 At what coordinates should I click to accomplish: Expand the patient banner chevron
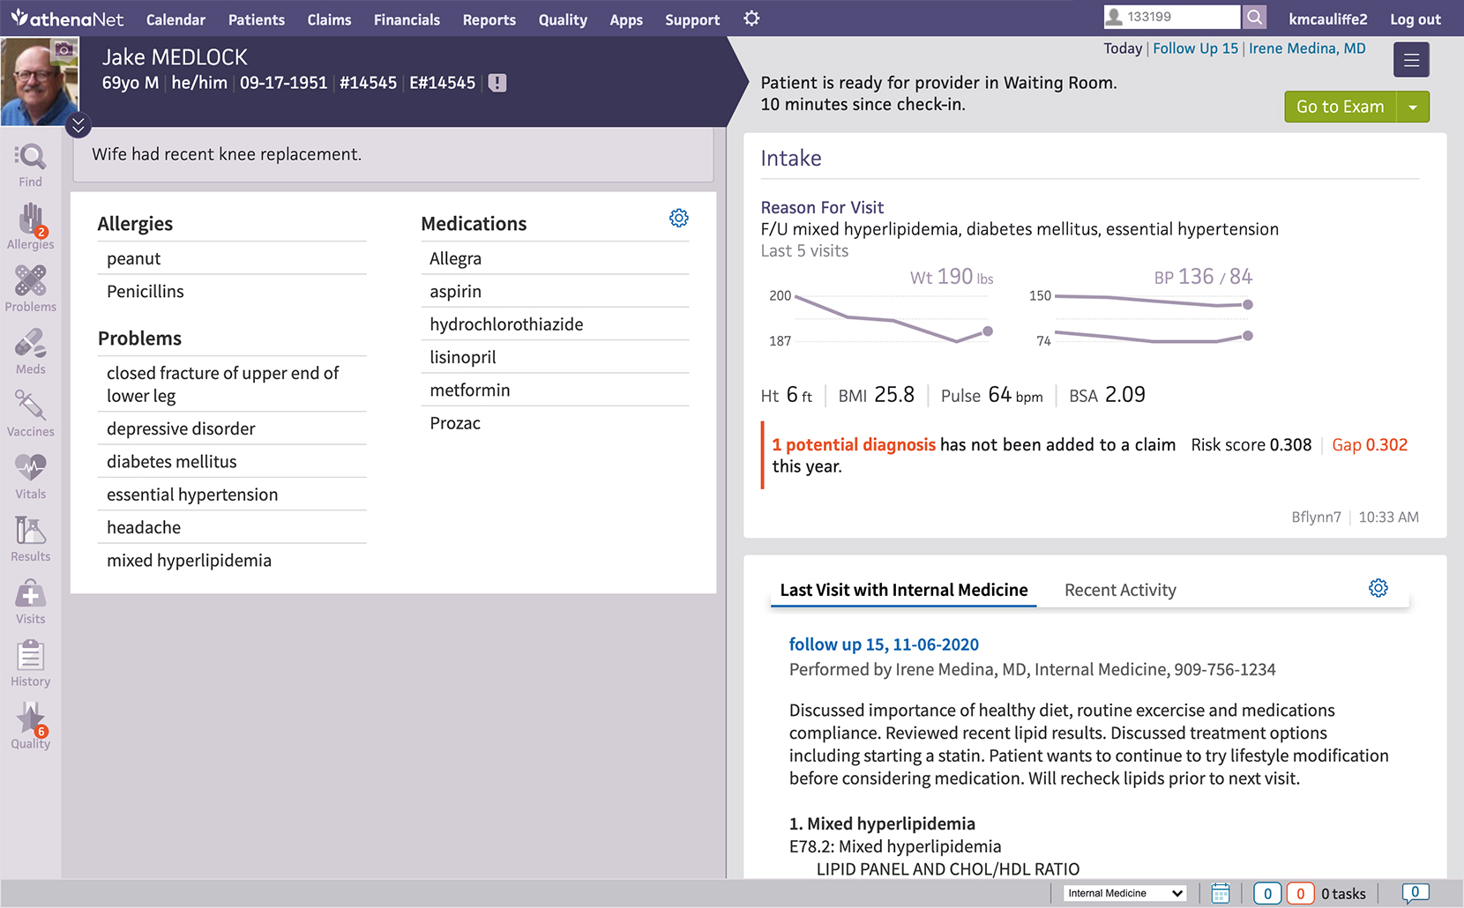[78, 126]
